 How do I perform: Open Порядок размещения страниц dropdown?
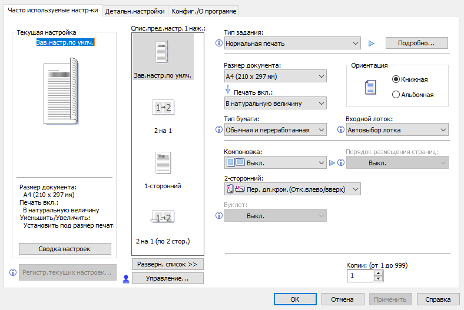tap(397, 162)
